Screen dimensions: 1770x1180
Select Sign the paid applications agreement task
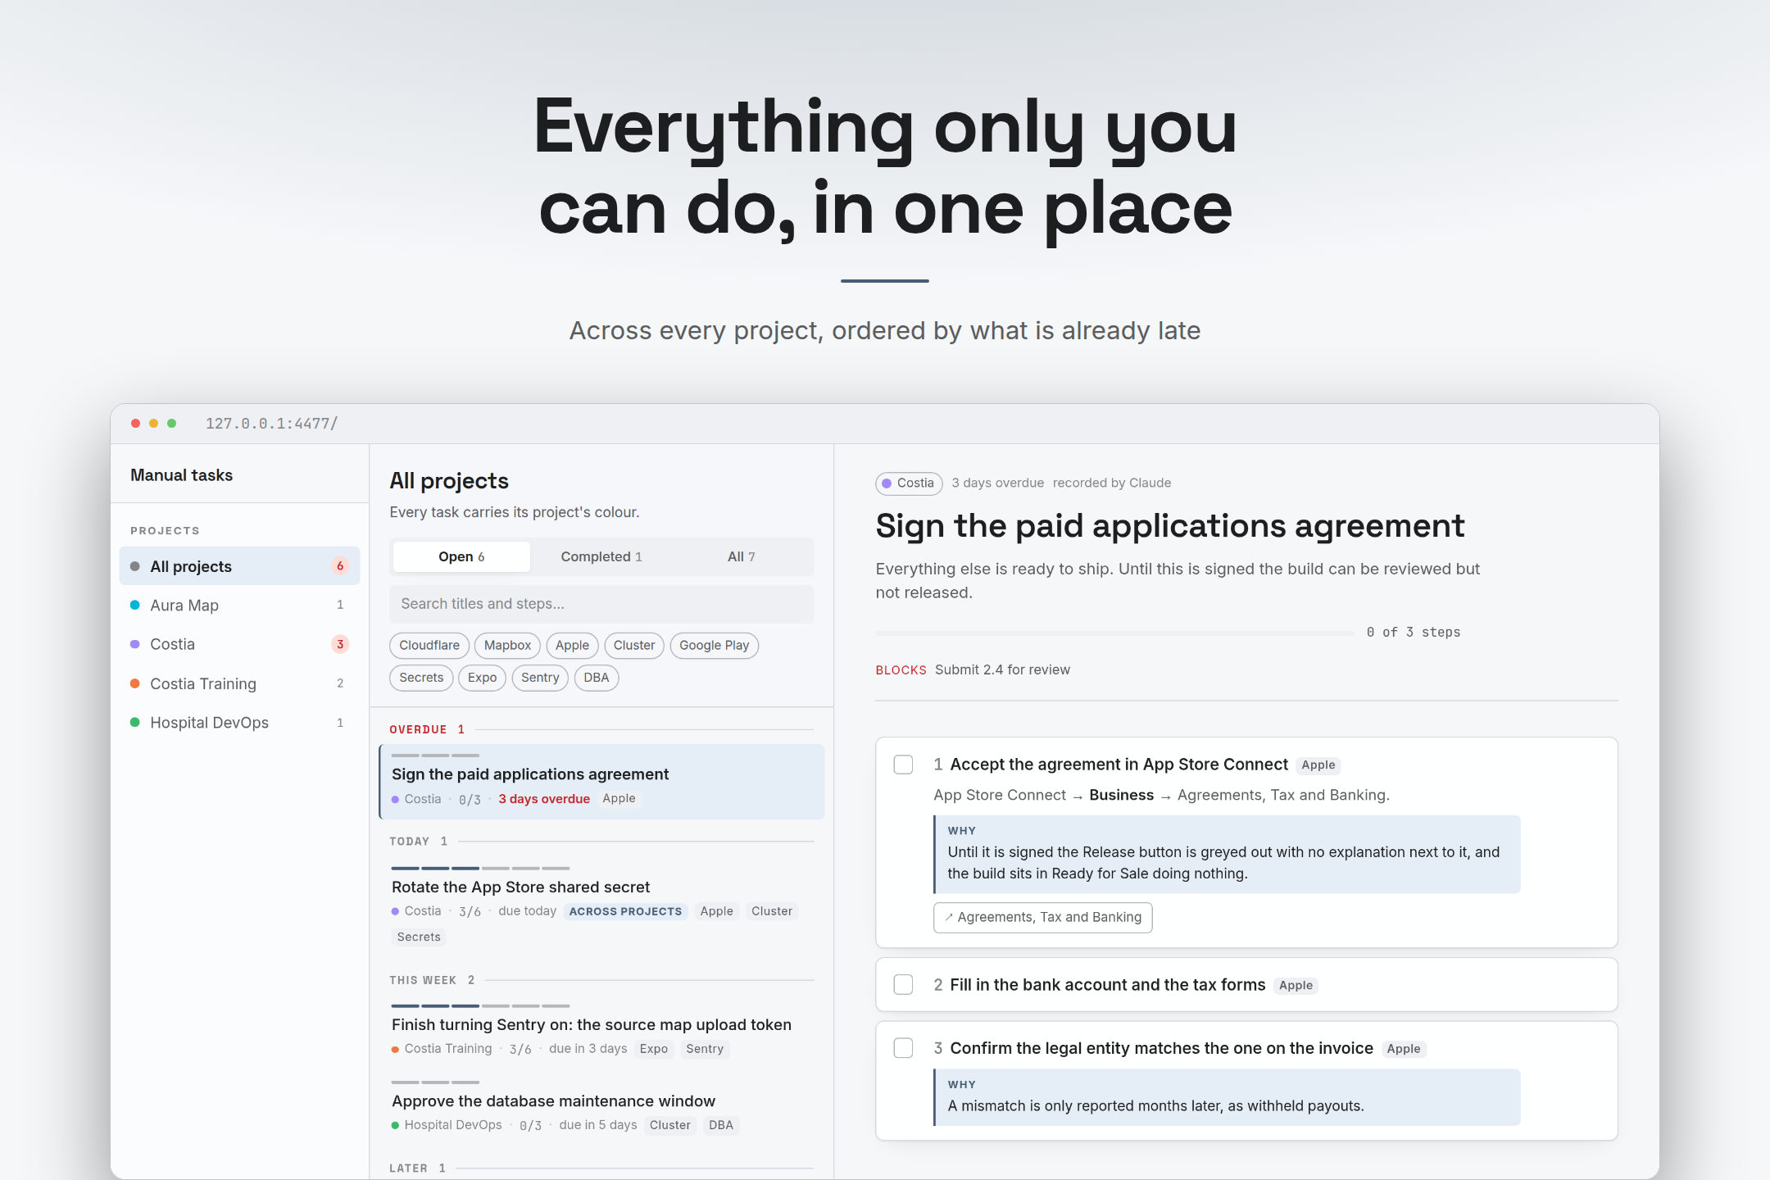(601, 782)
